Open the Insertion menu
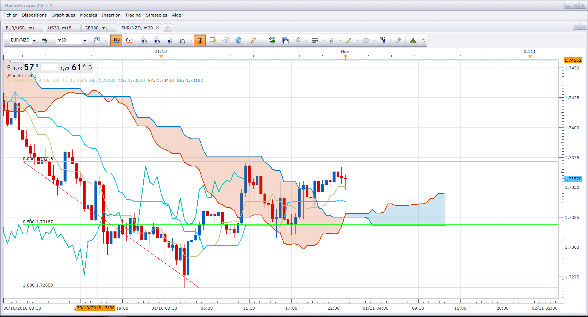Image resolution: width=588 pixels, height=317 pixels. (111, 15)
